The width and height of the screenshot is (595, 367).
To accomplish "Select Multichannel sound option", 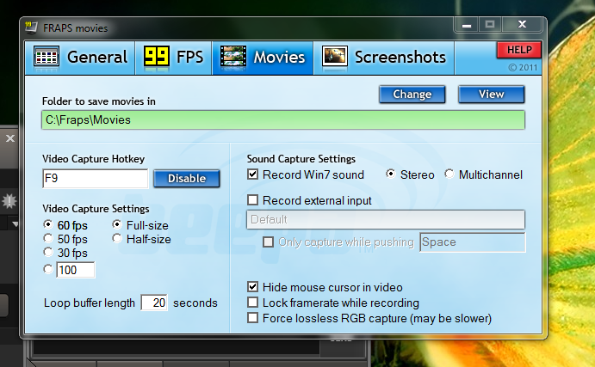I will click(x=449, y=174).
